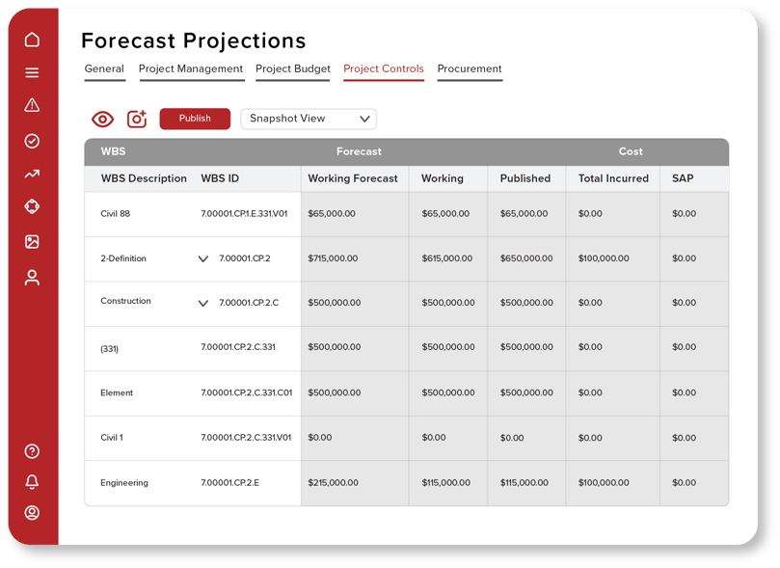
Task: Select the Project Controls tab
Action: 384,68
